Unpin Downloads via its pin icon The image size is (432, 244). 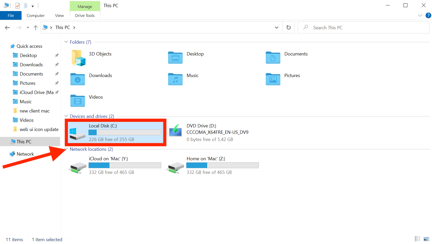point(57,64)
